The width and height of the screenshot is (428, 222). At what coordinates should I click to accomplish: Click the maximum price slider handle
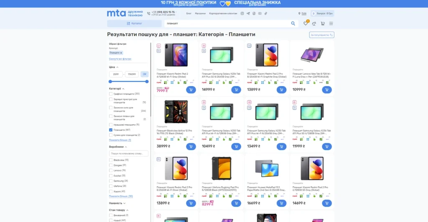[147, 82]
